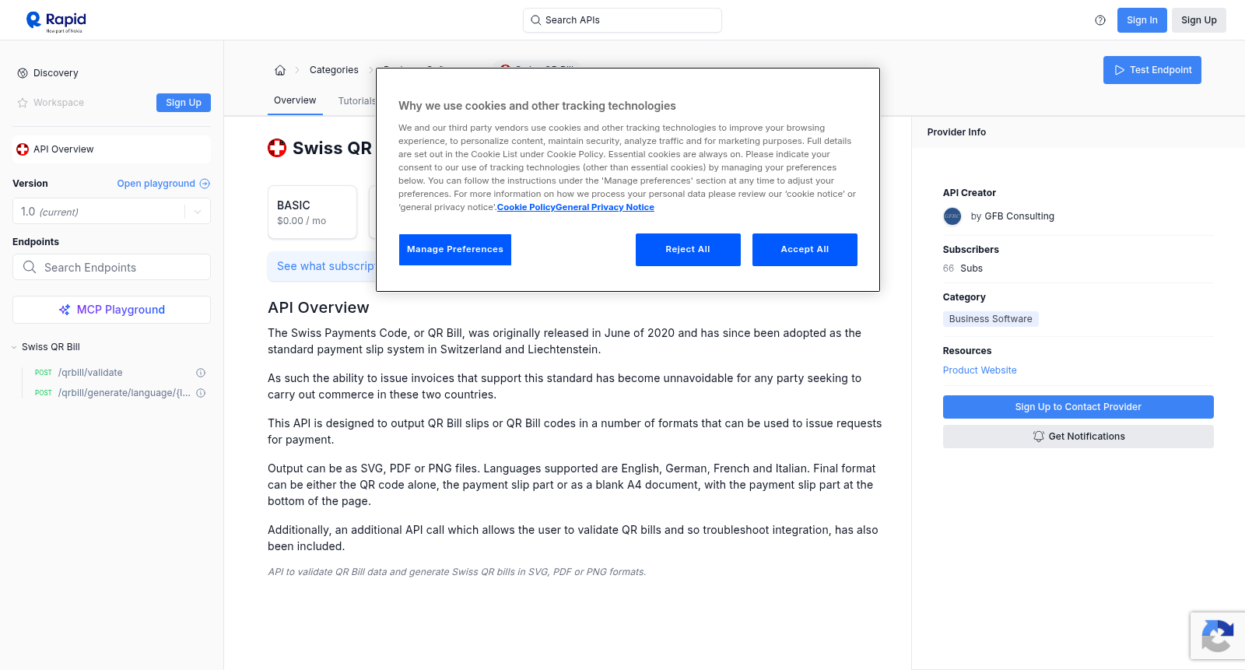The width and height of the screenshot is (1245, 670).
Task: Select the Workspace star icon
Action: 23,103
